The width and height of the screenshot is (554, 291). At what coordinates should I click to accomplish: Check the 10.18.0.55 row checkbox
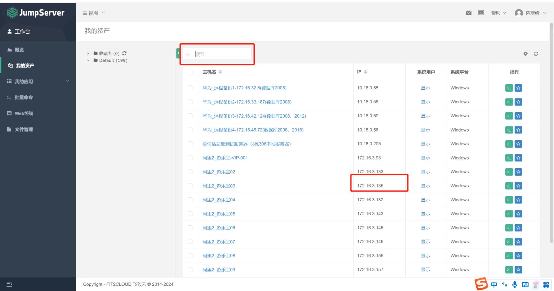(190, 88)
